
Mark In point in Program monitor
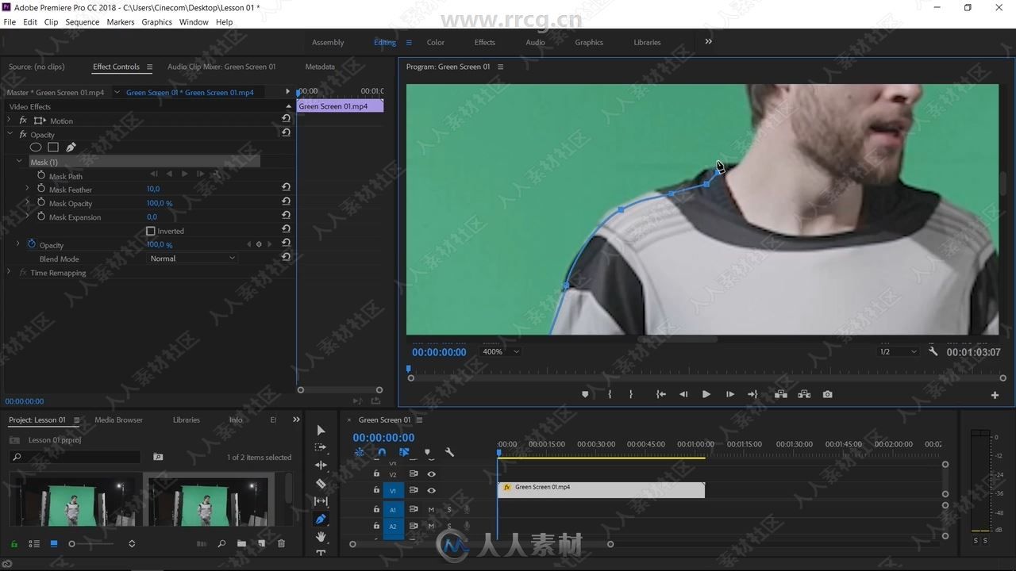click(610, 394)
